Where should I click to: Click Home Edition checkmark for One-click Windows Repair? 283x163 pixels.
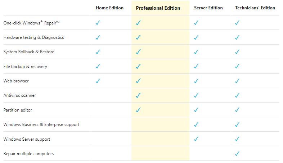(98, 23)
